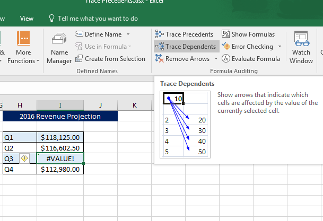Select the cell showing #VALUE!
Image resolution: width=323 pixels, height=221 pixels.
click(x=60, y=158)
